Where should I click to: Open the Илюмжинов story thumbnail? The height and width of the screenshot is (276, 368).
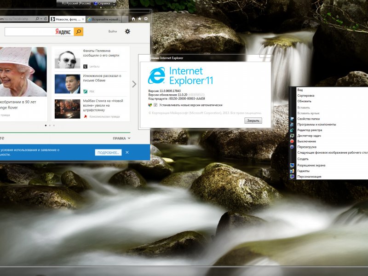(67, 84)
